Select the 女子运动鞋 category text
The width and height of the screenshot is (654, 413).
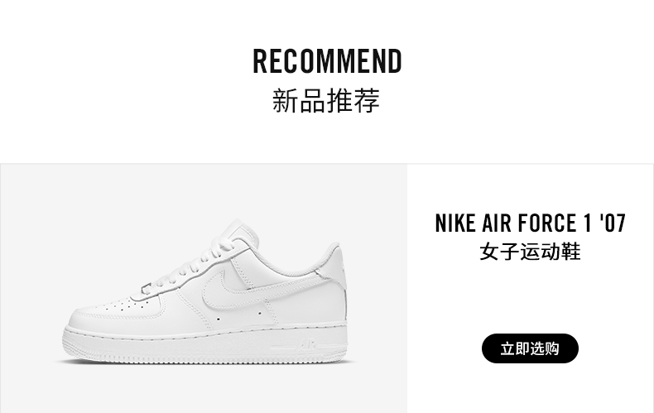[530, 252]
